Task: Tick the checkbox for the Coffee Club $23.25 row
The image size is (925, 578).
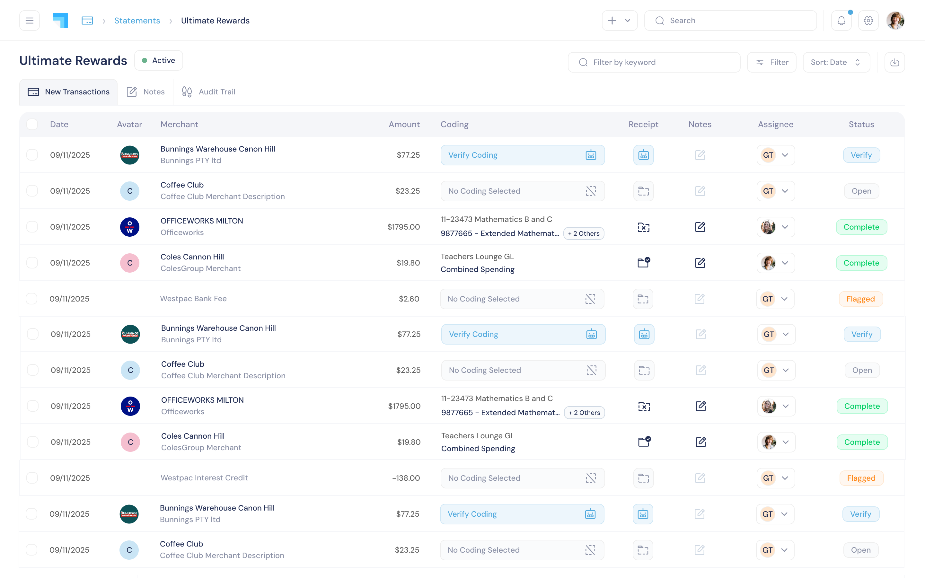Action: click(x=32, y=191)
